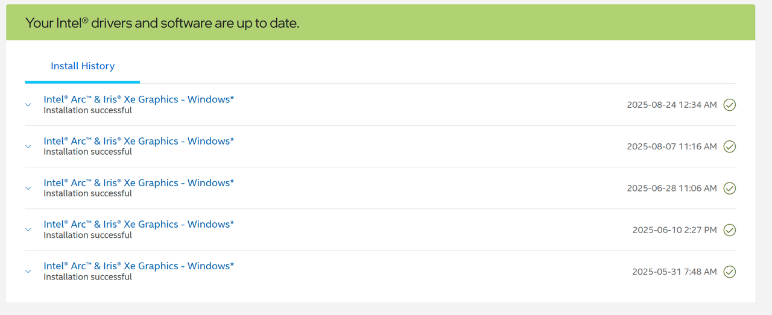Expand the 2025-08-24 12:34 AM install entry
Image resolution: width=772 pixels, height=315 pixels.
point(28,105)
